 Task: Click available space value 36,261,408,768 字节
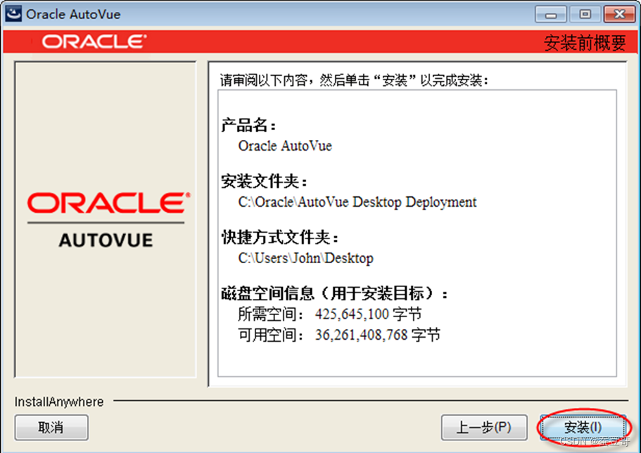coord(378,335)
